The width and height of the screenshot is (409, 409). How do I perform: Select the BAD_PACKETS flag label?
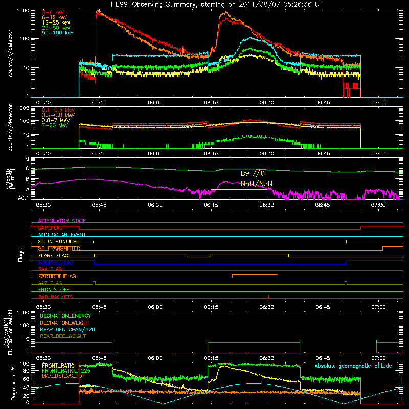[x=56, y=297]
